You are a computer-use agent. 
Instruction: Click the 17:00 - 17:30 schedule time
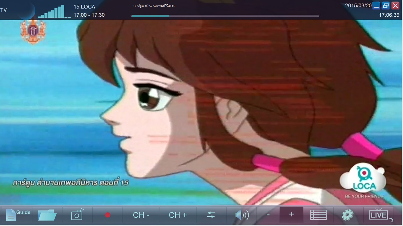[x=89, y=15]
